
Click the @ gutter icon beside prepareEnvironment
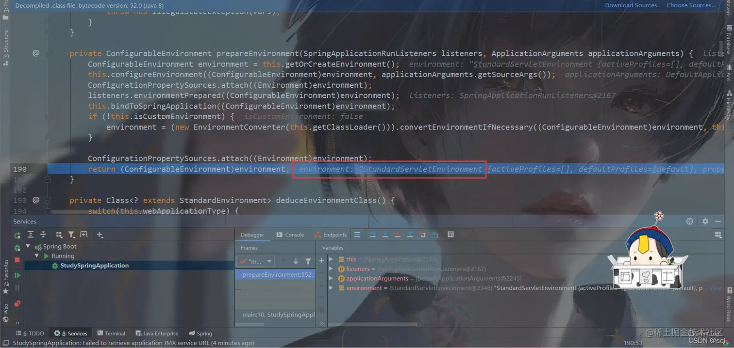[36, 53]
